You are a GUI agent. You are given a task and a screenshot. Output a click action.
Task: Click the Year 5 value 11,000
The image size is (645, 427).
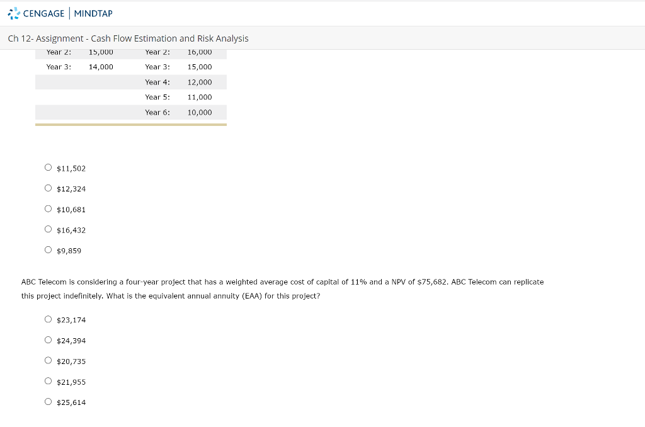click(x=200, y=97)
